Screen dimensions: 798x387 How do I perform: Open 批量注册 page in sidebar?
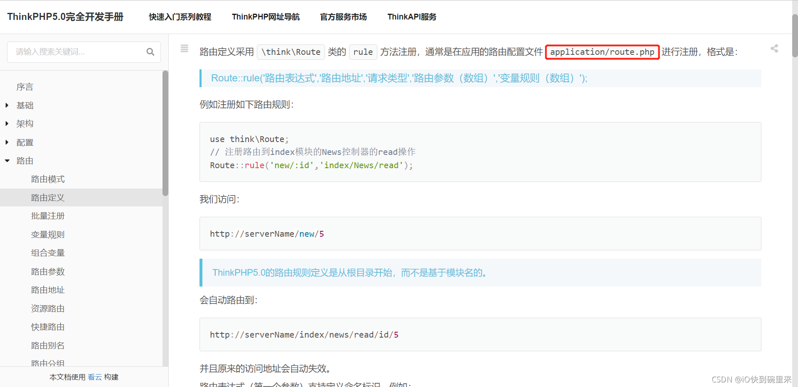48,216
